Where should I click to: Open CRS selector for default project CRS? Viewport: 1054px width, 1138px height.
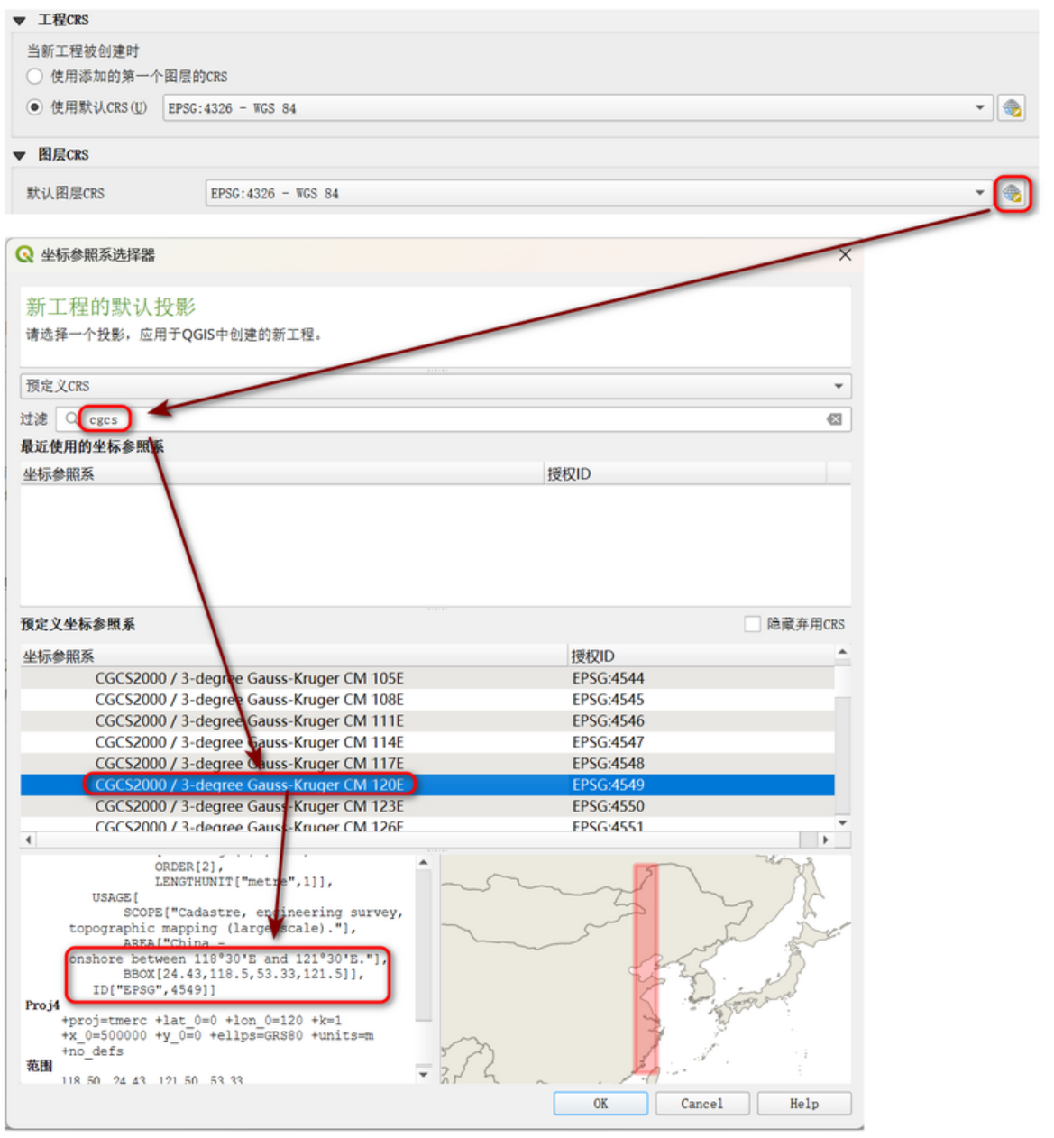coord(1012,108)
